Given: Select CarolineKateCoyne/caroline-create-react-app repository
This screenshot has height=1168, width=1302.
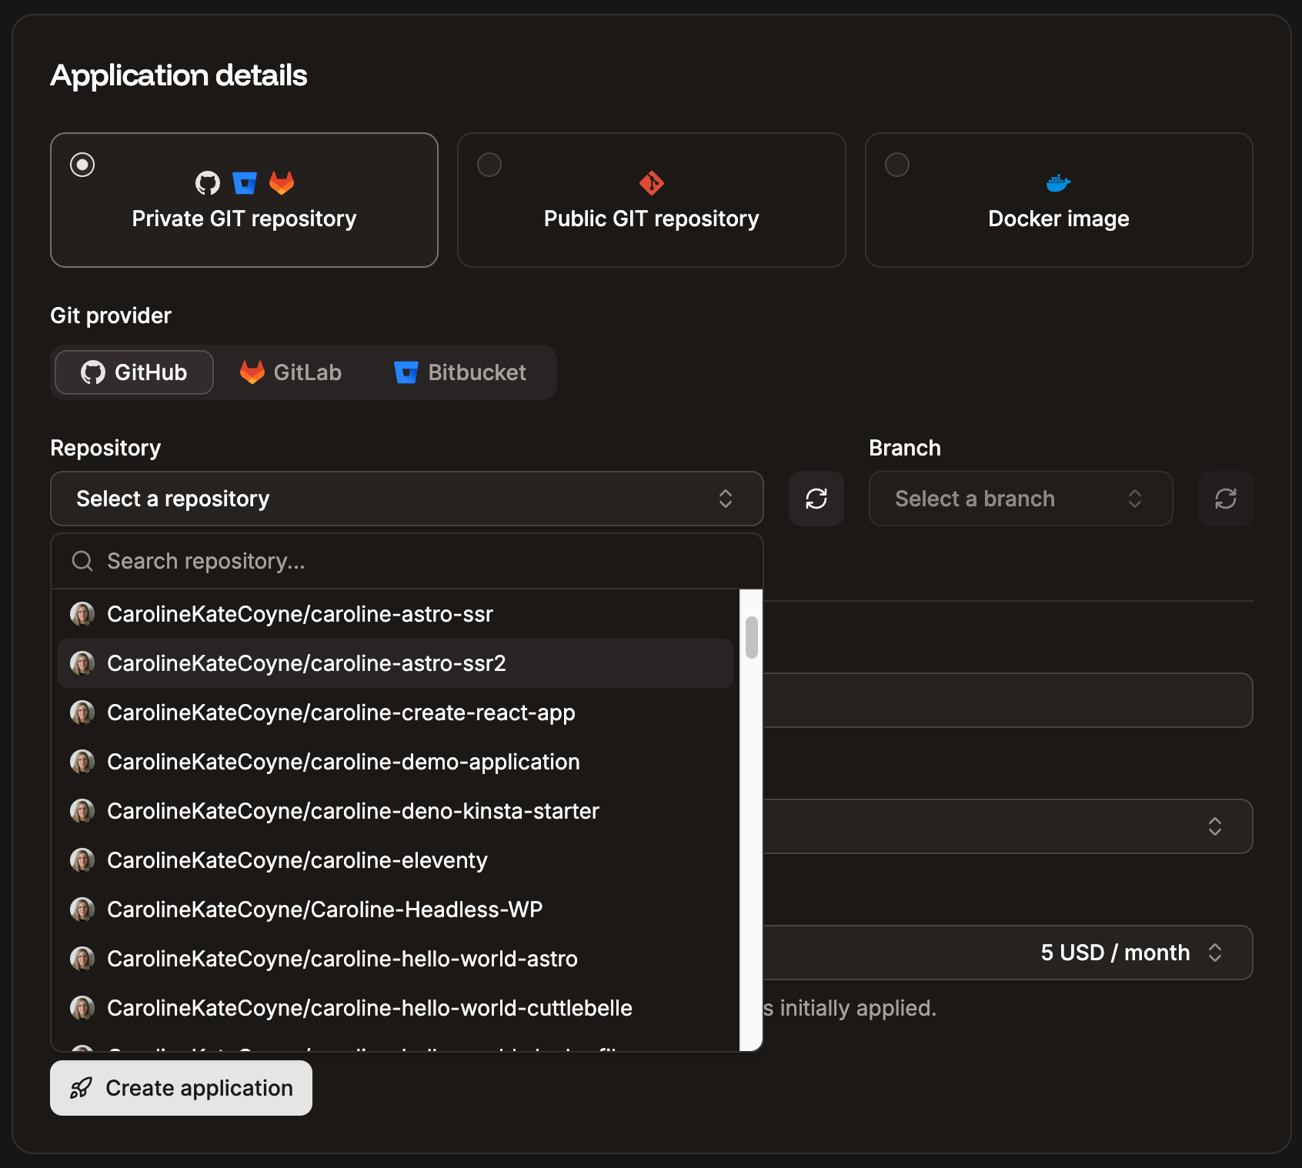Looking at the screenshot, I should (341, 712).
